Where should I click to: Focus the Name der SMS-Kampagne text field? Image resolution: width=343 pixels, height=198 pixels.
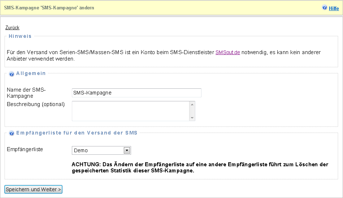pyautogui.click(x=136, y=93)
